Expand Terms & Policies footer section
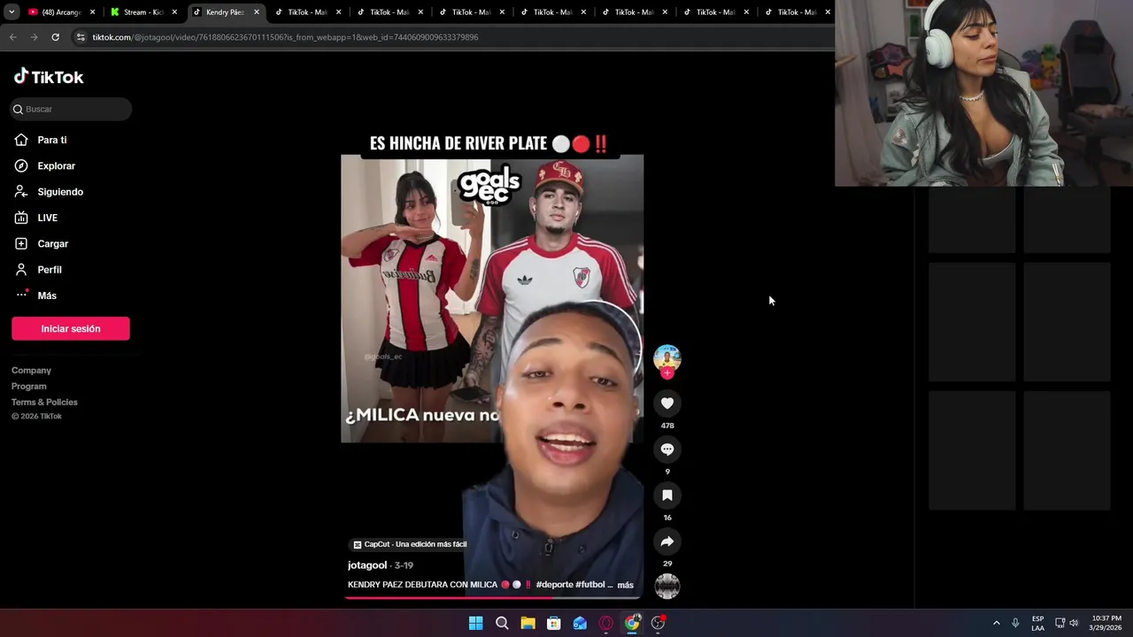 pyautogui.click(x=44, y=403)
